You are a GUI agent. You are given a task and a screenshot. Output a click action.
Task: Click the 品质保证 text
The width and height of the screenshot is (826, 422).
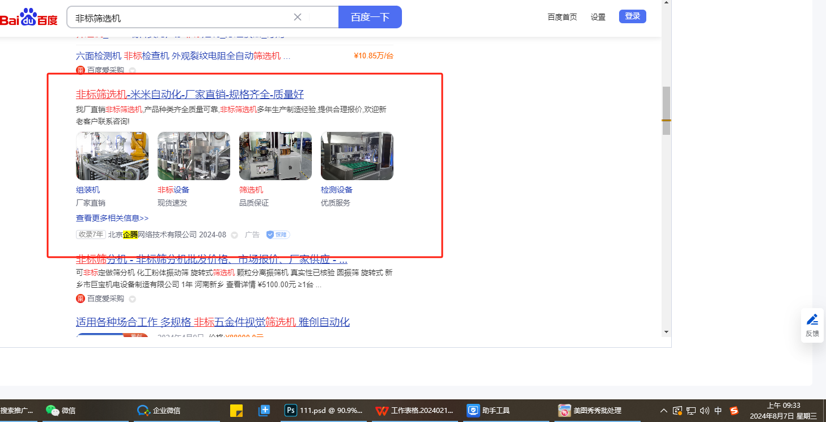[254, 203]
